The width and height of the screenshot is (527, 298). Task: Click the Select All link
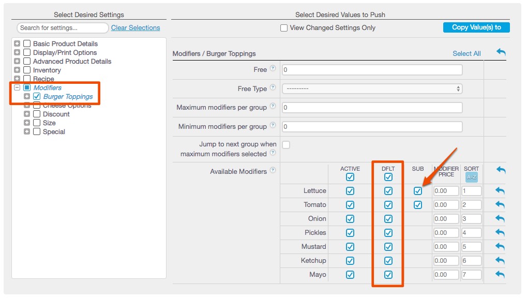(x=466, y=53)
